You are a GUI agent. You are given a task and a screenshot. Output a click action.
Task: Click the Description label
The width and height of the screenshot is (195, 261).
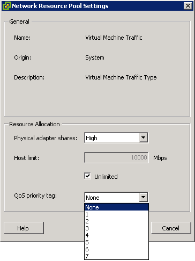point(29,77)
